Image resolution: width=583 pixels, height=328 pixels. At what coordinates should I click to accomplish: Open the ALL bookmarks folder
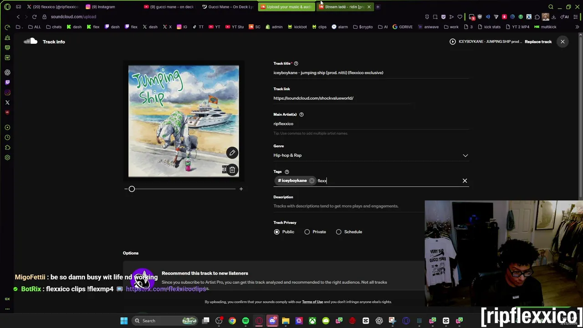point(34,27)
